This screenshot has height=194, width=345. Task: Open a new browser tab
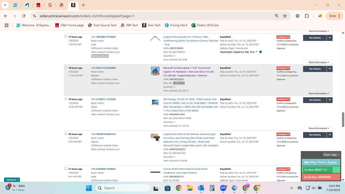(83, 5)
